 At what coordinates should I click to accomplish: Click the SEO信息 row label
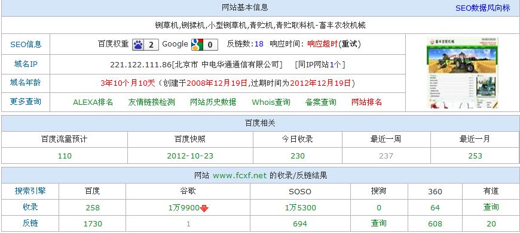(x=26, y=44)
